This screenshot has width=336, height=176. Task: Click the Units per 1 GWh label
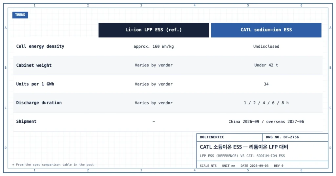(35, 84)
